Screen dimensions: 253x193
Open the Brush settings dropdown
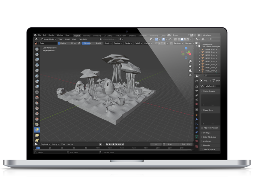coord(108,43)
